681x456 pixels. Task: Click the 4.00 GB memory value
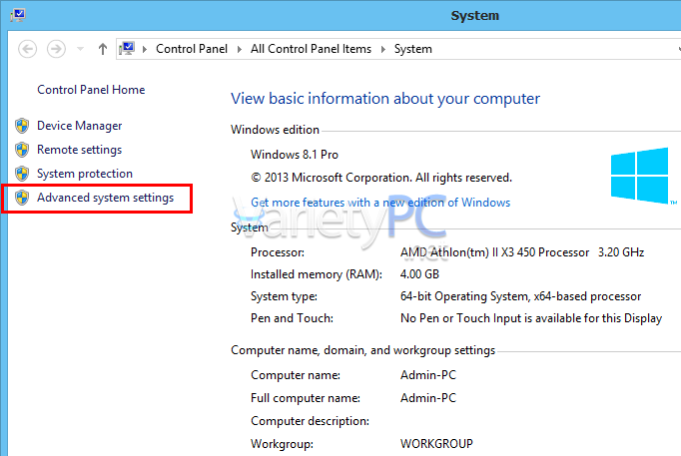point(419,274)
